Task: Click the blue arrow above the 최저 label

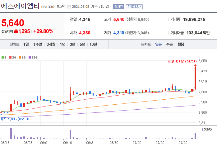Action: point(1,115)
